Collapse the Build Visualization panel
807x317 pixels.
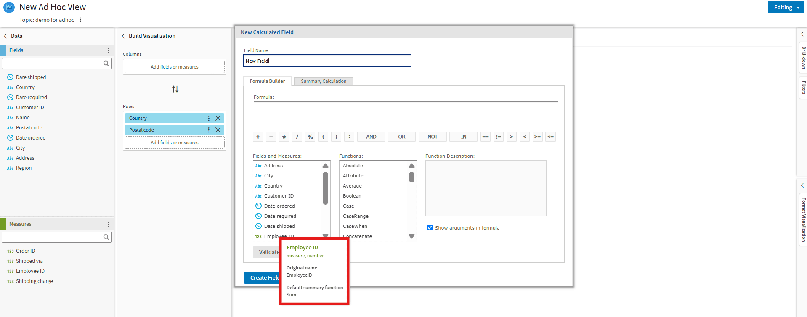pos(123,36)
